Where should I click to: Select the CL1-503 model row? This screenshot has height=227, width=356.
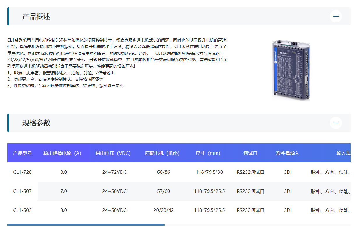click(x=22, y=210)
